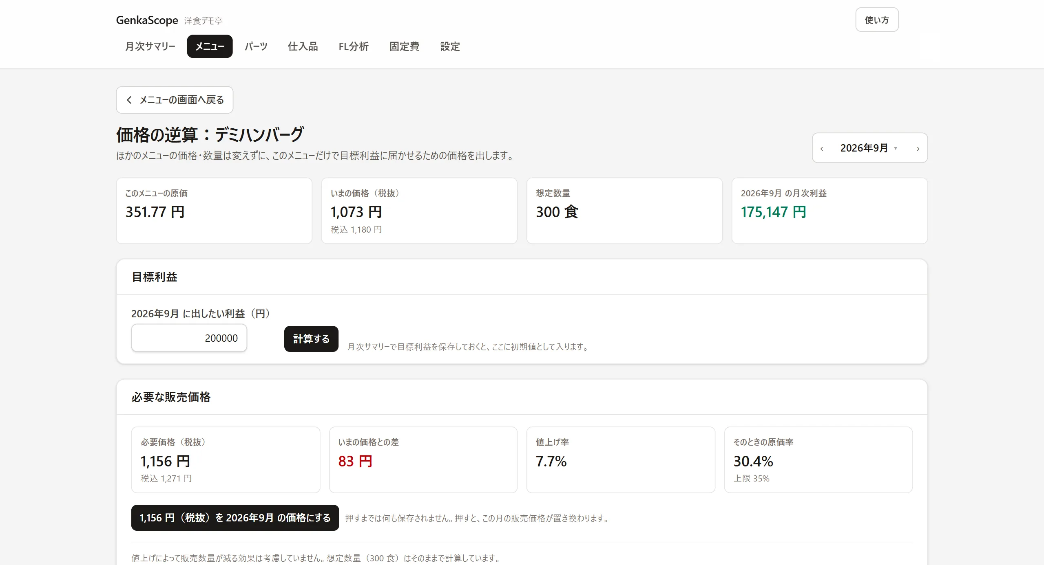Click the current price 1,073 円 value
1044x565 pixels.
coord(356,212)
